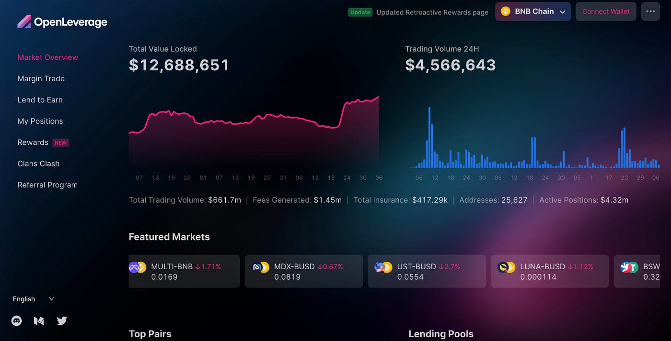Click the Connect Wallet button
The width and height of the screenshot is (671, 341).
click(x=606, y=11)
